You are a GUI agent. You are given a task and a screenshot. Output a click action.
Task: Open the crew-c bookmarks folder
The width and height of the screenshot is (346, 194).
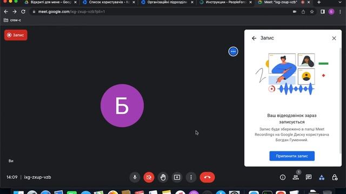[12, 20]
